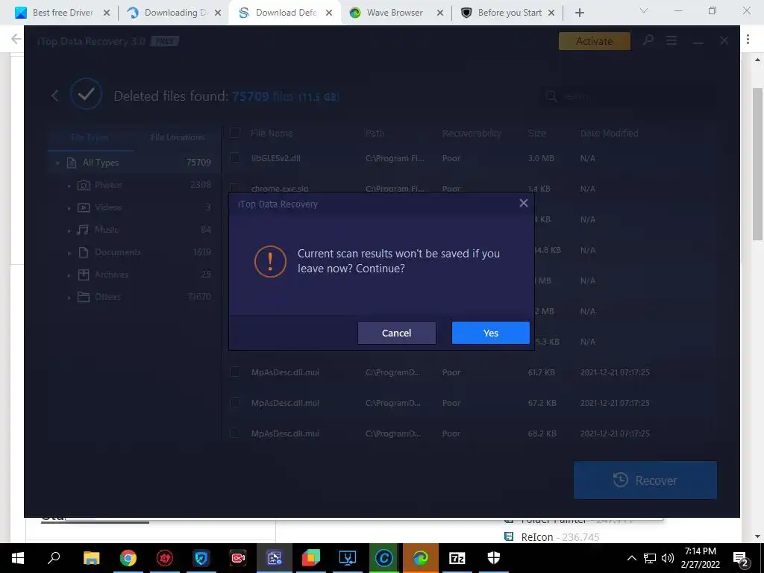Open Windows Security shield in taskbar

pyautogui.click(x=494, y=558)
